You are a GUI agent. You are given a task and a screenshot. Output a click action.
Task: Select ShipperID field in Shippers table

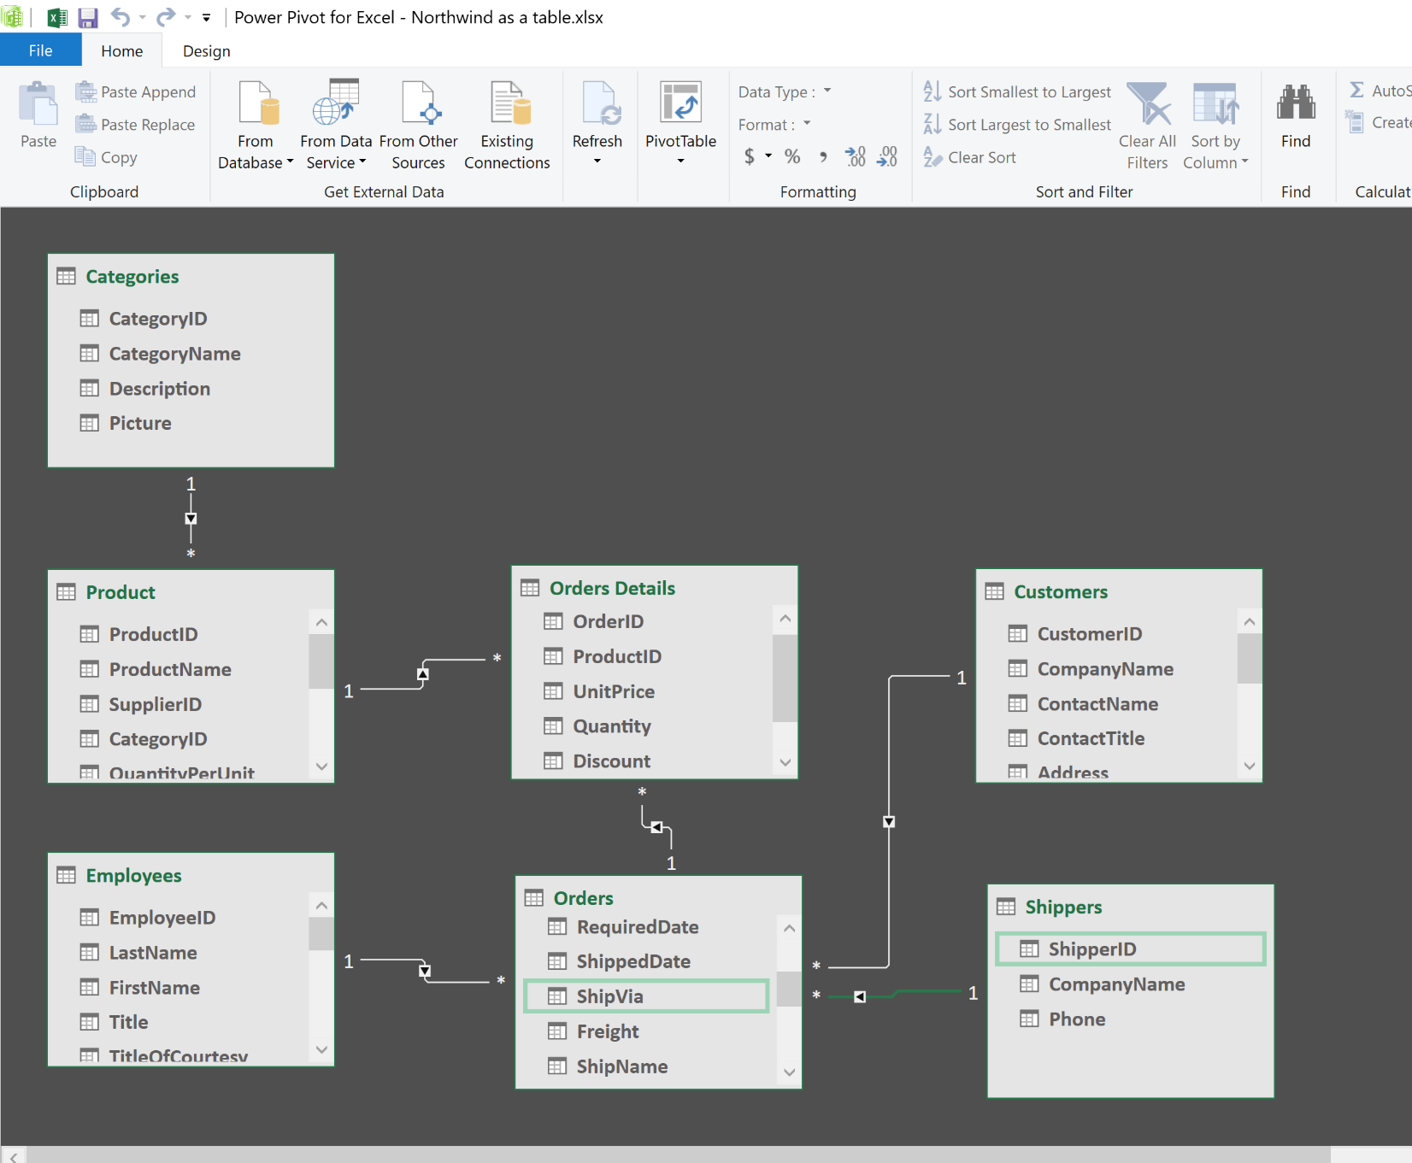click(1130, 949)
